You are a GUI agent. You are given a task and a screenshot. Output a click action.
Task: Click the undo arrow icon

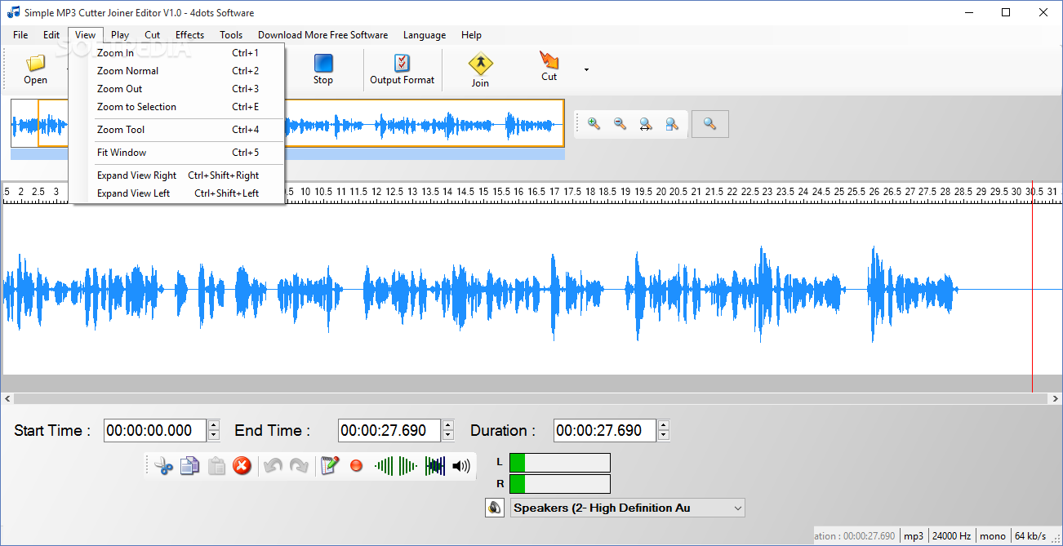point(274,466)
